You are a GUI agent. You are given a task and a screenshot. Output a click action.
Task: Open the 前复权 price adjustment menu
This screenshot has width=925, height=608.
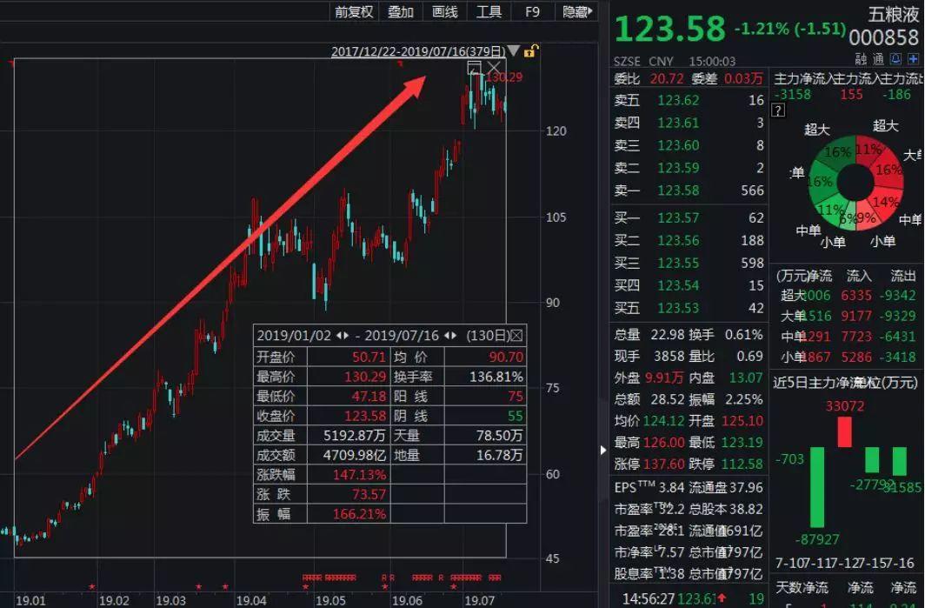[x=353, y=12]
